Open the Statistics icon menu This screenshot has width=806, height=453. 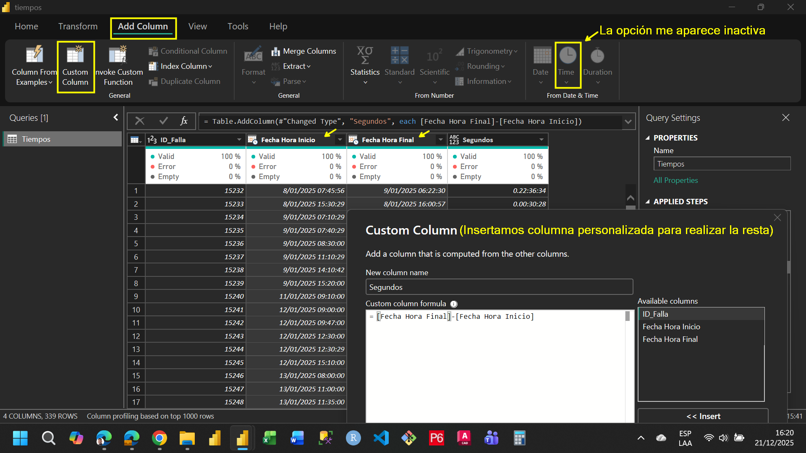[x=365, y=55]
